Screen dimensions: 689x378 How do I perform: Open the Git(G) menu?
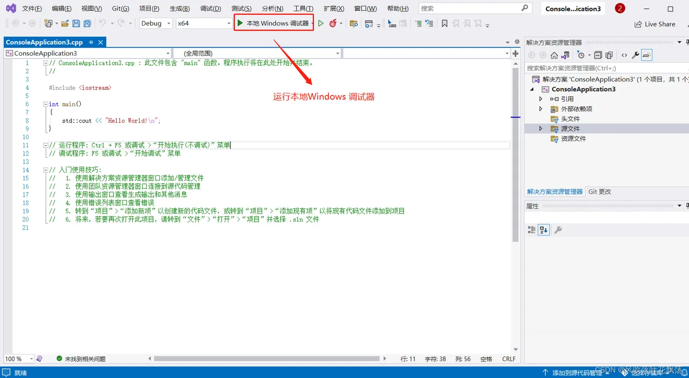121,8
